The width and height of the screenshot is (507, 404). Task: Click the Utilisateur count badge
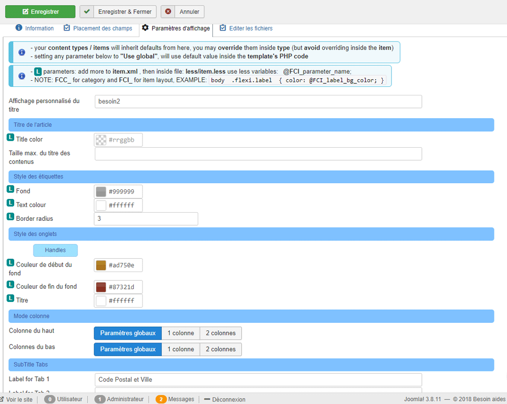click(50, 399)
